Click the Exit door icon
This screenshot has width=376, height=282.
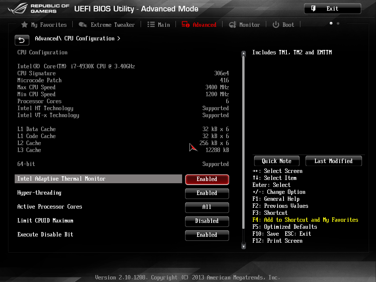click(x=313, y=8)
